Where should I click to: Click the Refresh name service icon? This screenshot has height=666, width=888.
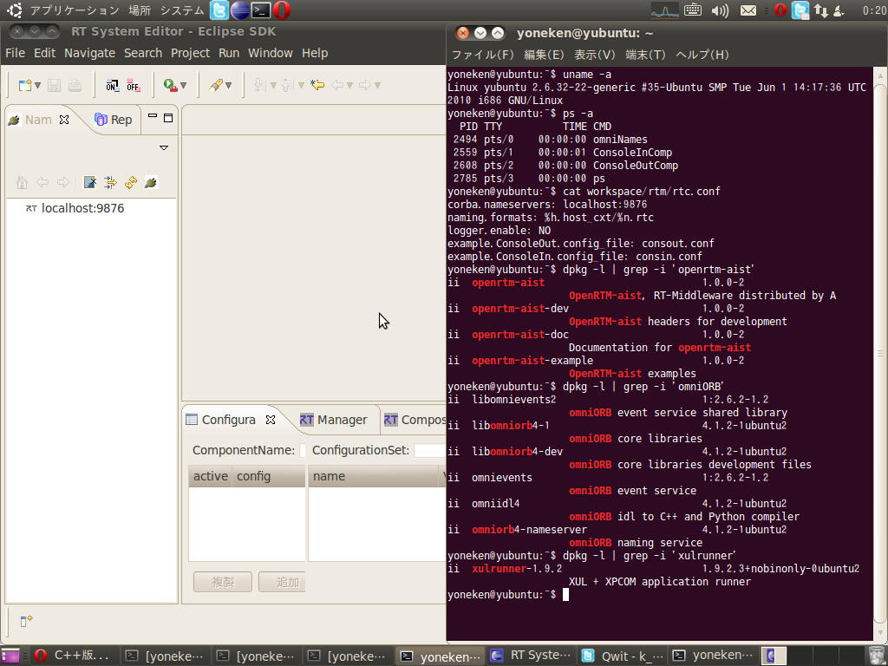131,182
